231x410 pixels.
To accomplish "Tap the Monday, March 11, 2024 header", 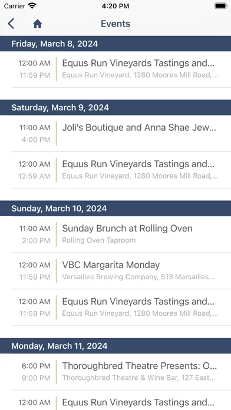I will (x=115, y=346).
